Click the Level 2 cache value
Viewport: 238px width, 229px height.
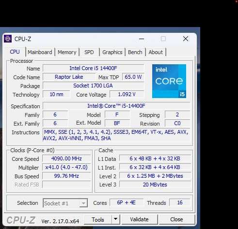[x=155, y=176]
